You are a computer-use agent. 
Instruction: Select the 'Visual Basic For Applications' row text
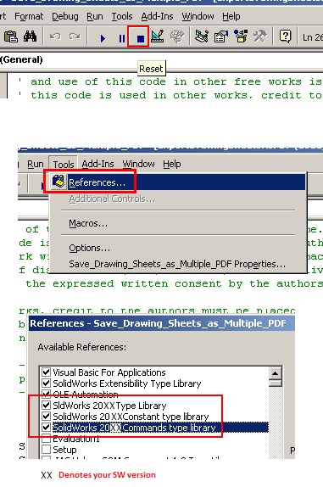coord(109,372)
